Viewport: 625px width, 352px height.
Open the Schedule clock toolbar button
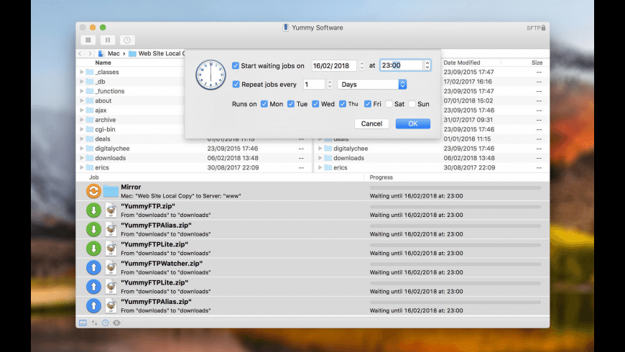pos(127,40)
